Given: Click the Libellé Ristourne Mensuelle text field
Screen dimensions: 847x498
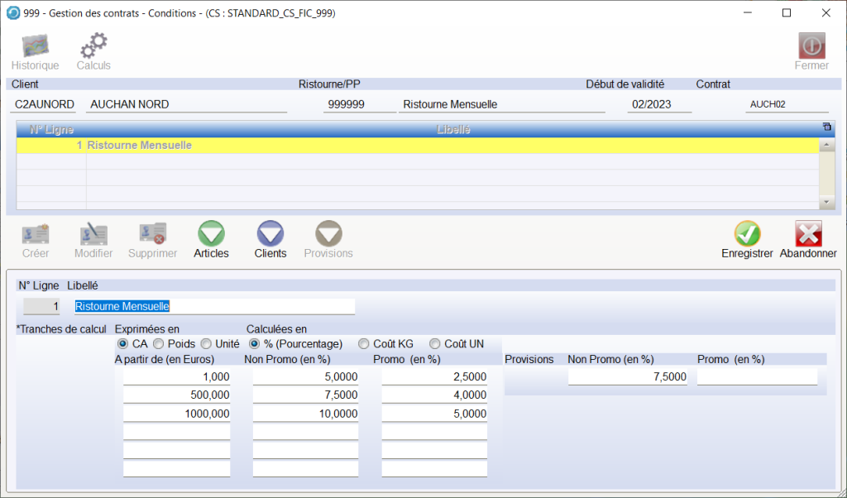Looking at the screenshot, I should [x=214, y=306].
